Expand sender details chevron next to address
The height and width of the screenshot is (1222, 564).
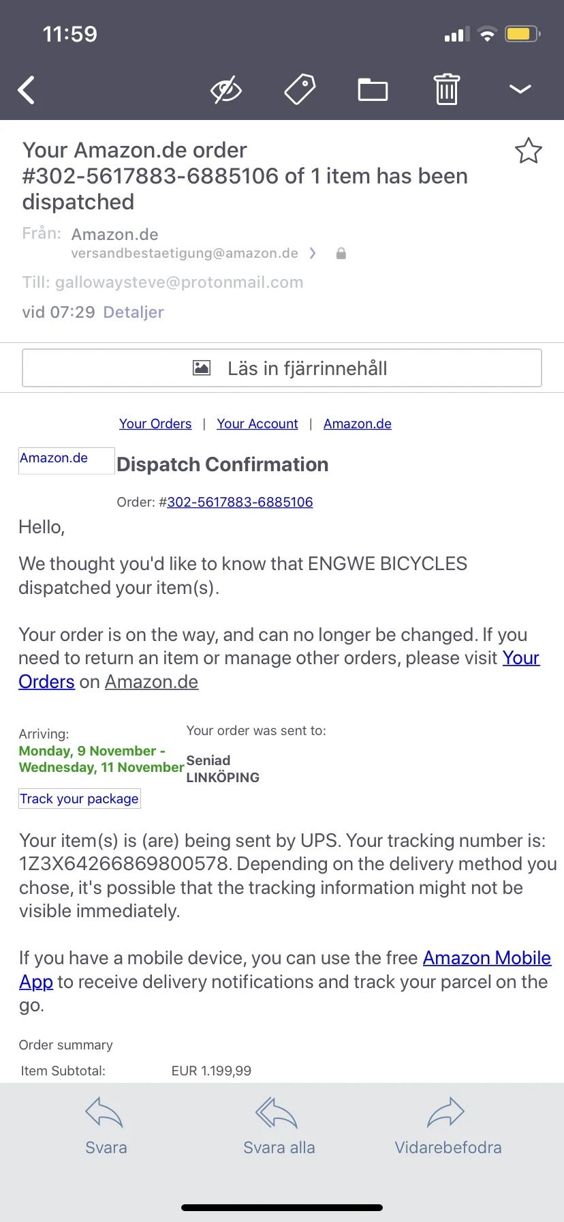[x=313, y=253]
